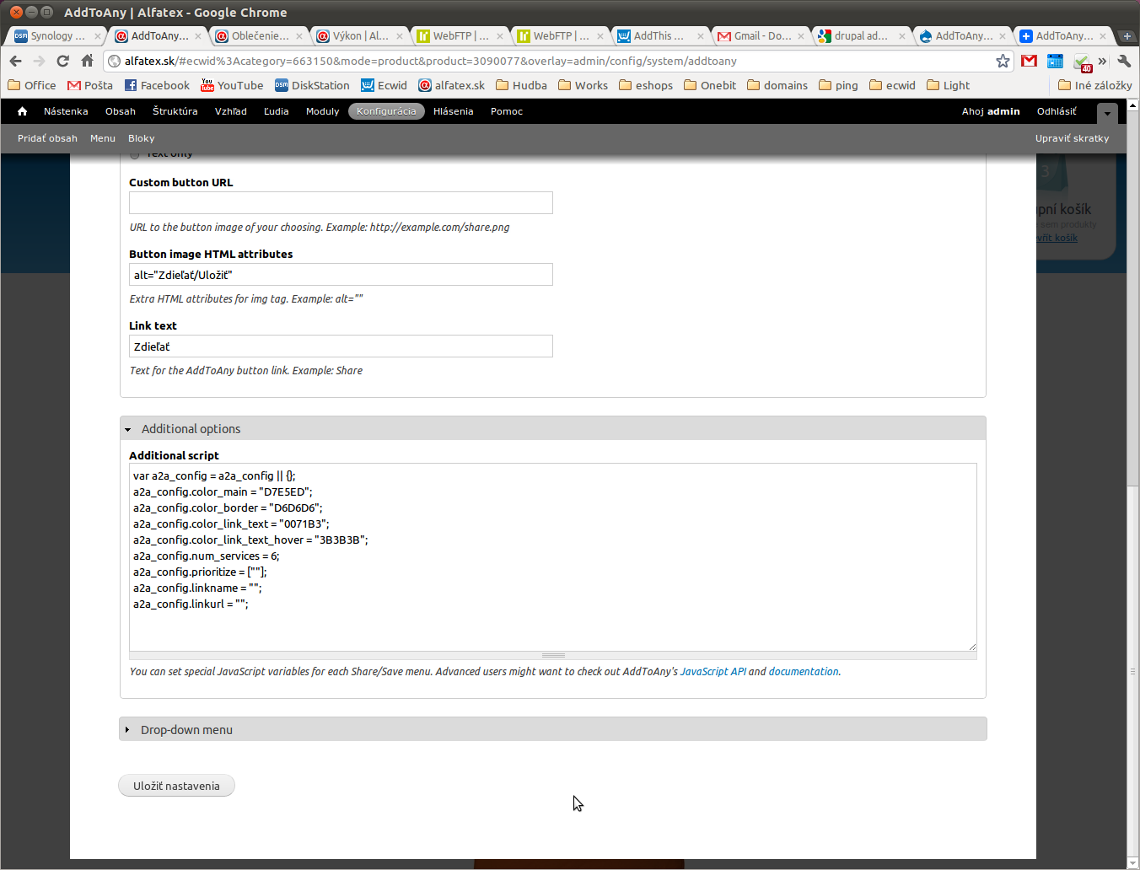
Task: Click inside the Additional script textarea
Action: [x=553, y=556]
